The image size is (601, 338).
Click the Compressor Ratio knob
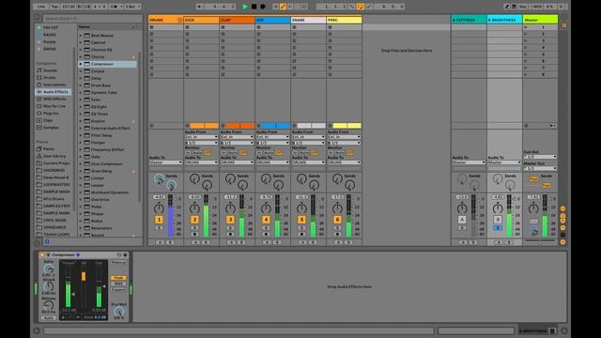[48, 269]
